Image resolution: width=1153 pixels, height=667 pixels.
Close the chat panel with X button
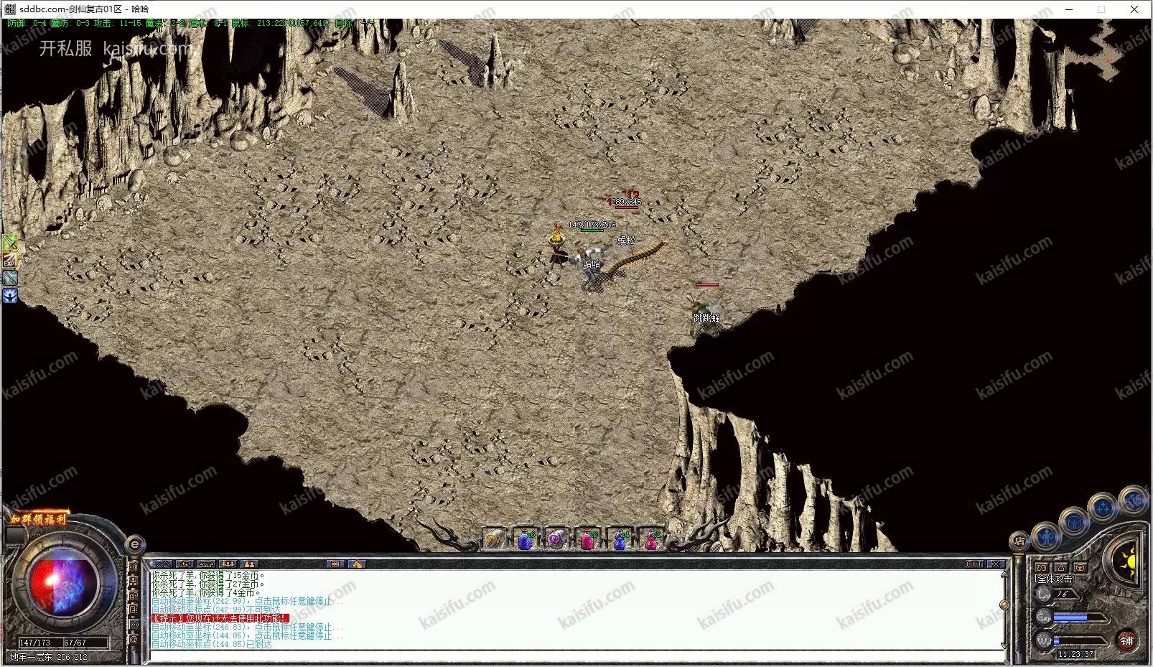pos(996,564)
